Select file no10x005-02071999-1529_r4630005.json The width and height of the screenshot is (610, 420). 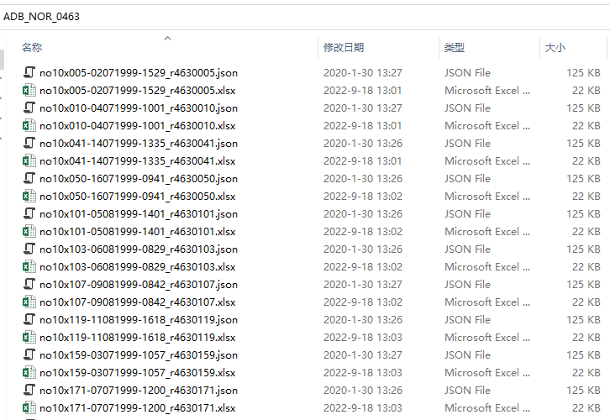pos(139,73)
